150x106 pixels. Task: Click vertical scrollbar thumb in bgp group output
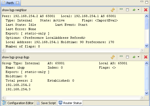tap(146, 78)
